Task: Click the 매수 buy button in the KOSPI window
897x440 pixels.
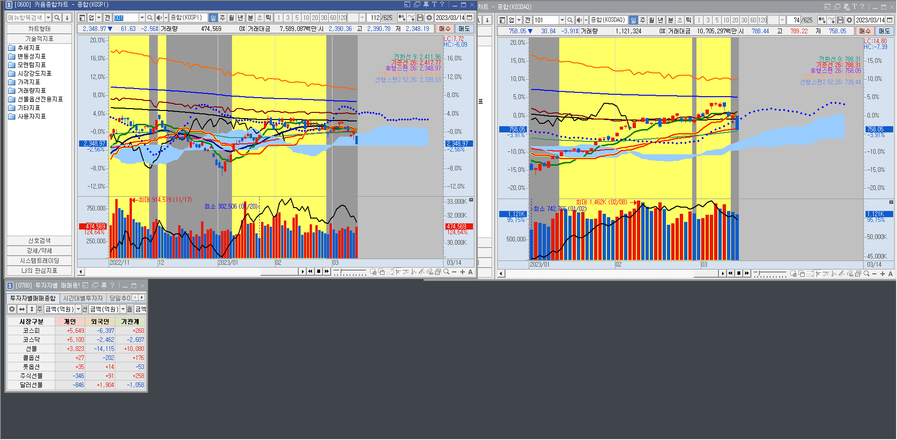Action: [x=445, y=29]
